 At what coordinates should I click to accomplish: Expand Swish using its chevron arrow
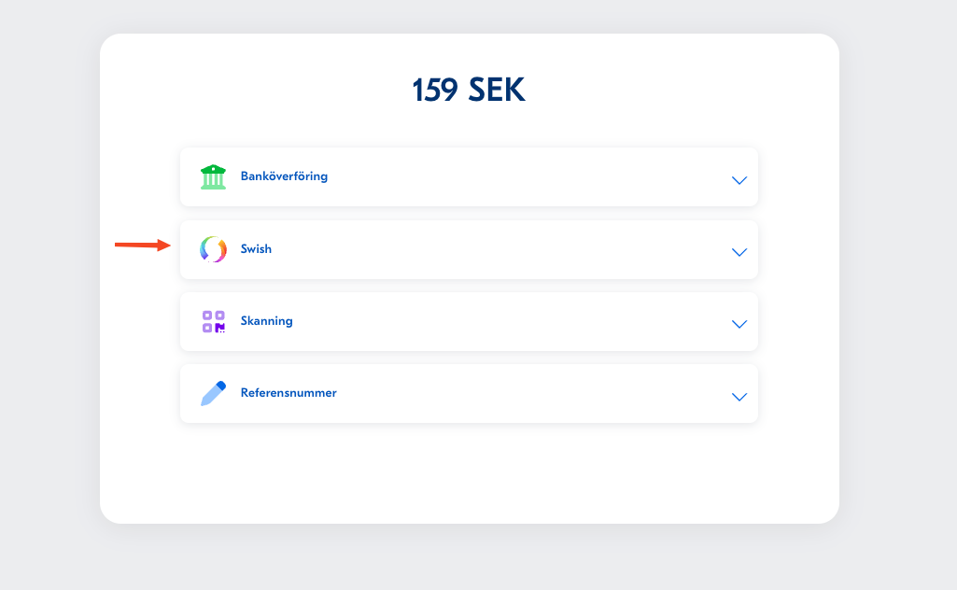[x=739, y=252]
